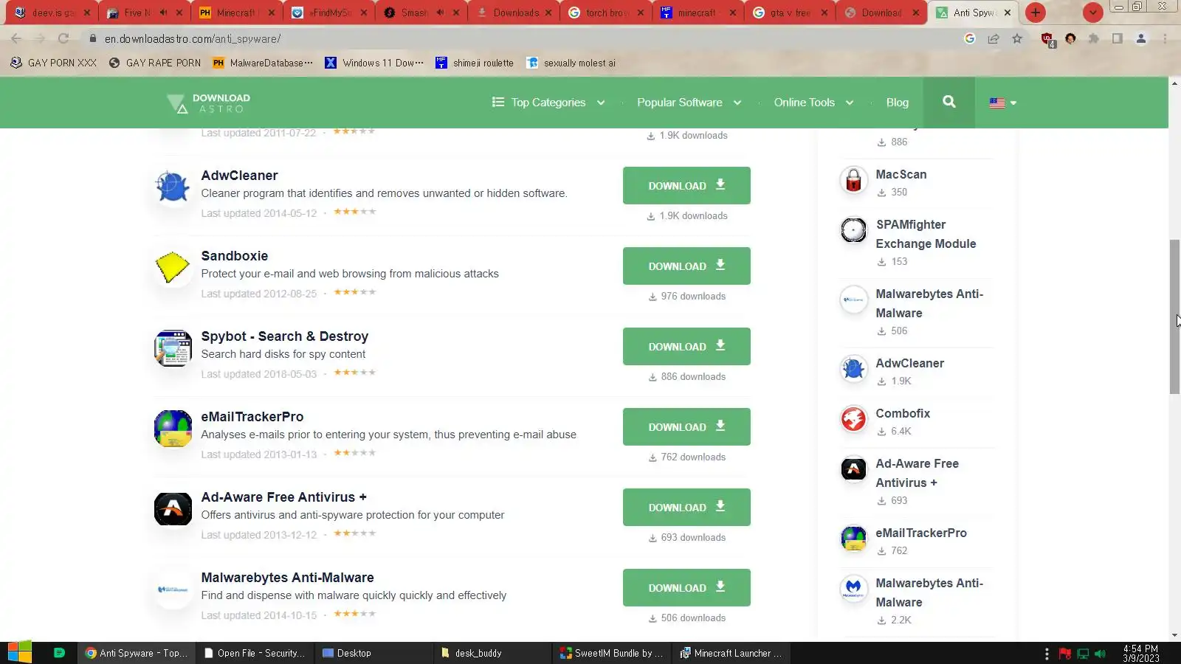Open the Spybot - Search & Destroy title link

point(285,336)
